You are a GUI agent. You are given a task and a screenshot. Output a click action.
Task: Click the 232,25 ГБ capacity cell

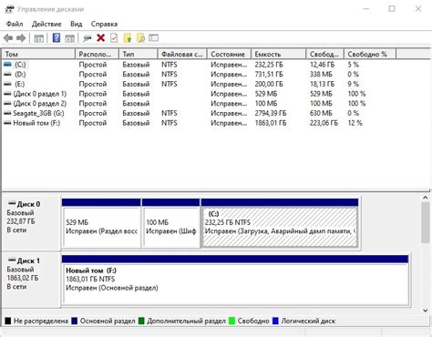point(269,65)
